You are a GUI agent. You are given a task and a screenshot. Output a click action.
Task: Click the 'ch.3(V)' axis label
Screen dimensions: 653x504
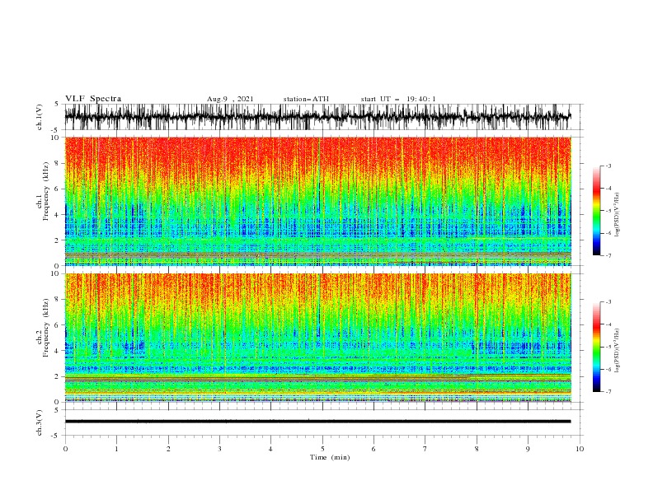tap(40, 422)
